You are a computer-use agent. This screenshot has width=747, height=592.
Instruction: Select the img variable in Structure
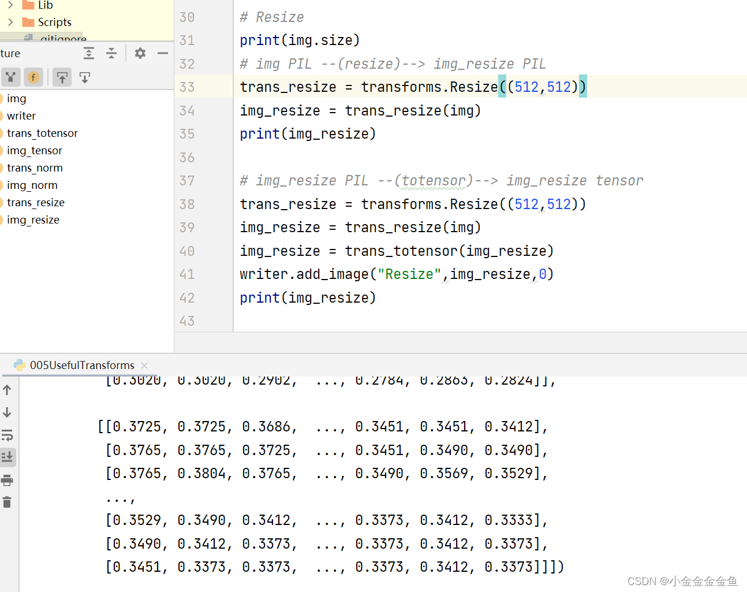(x=16, y=99)
